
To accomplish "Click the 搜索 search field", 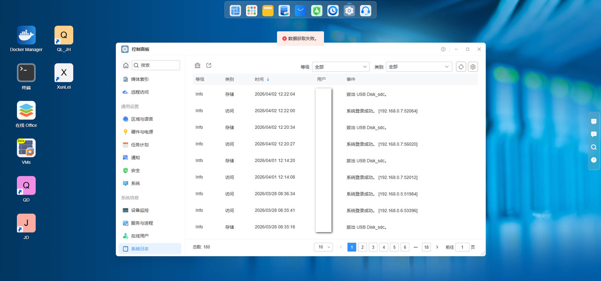I will click(155, 65).
